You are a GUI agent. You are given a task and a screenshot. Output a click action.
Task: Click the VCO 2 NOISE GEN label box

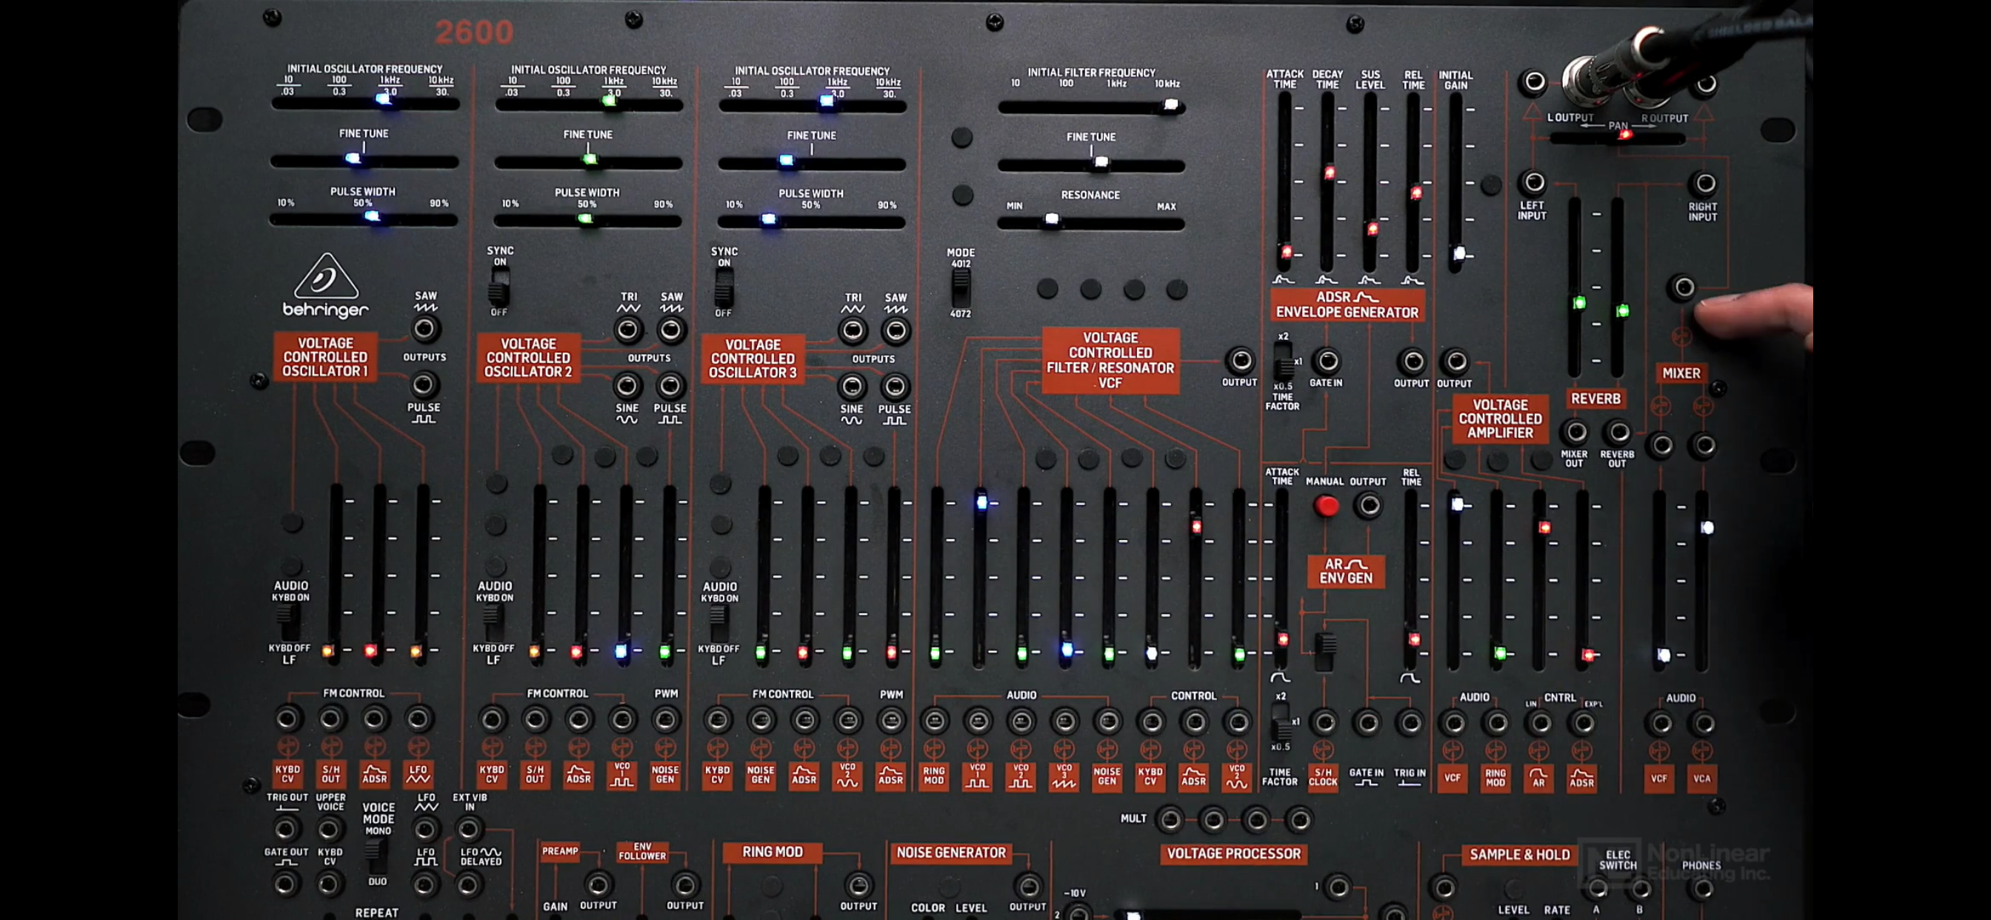(x=664, y=775)
